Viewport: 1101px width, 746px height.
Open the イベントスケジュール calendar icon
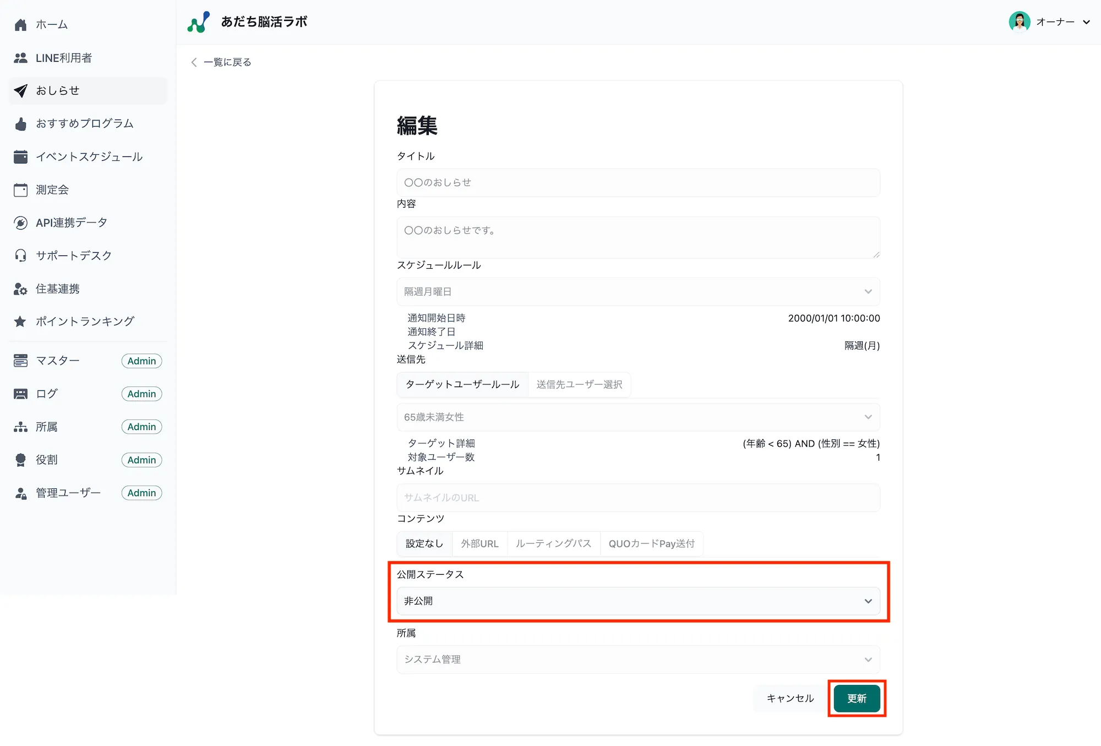click(x=20, y=156)
